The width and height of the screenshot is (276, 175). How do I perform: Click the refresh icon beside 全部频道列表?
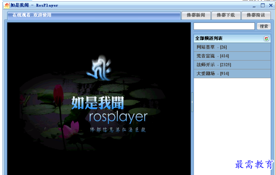266,39
